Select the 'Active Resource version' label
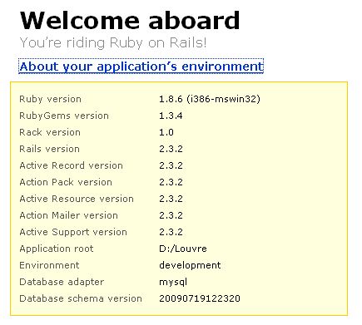The width and height of the screenshot is (362, 325). point(77,199)
